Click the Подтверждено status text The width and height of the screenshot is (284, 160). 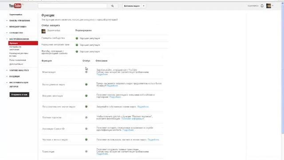(83, 31)
